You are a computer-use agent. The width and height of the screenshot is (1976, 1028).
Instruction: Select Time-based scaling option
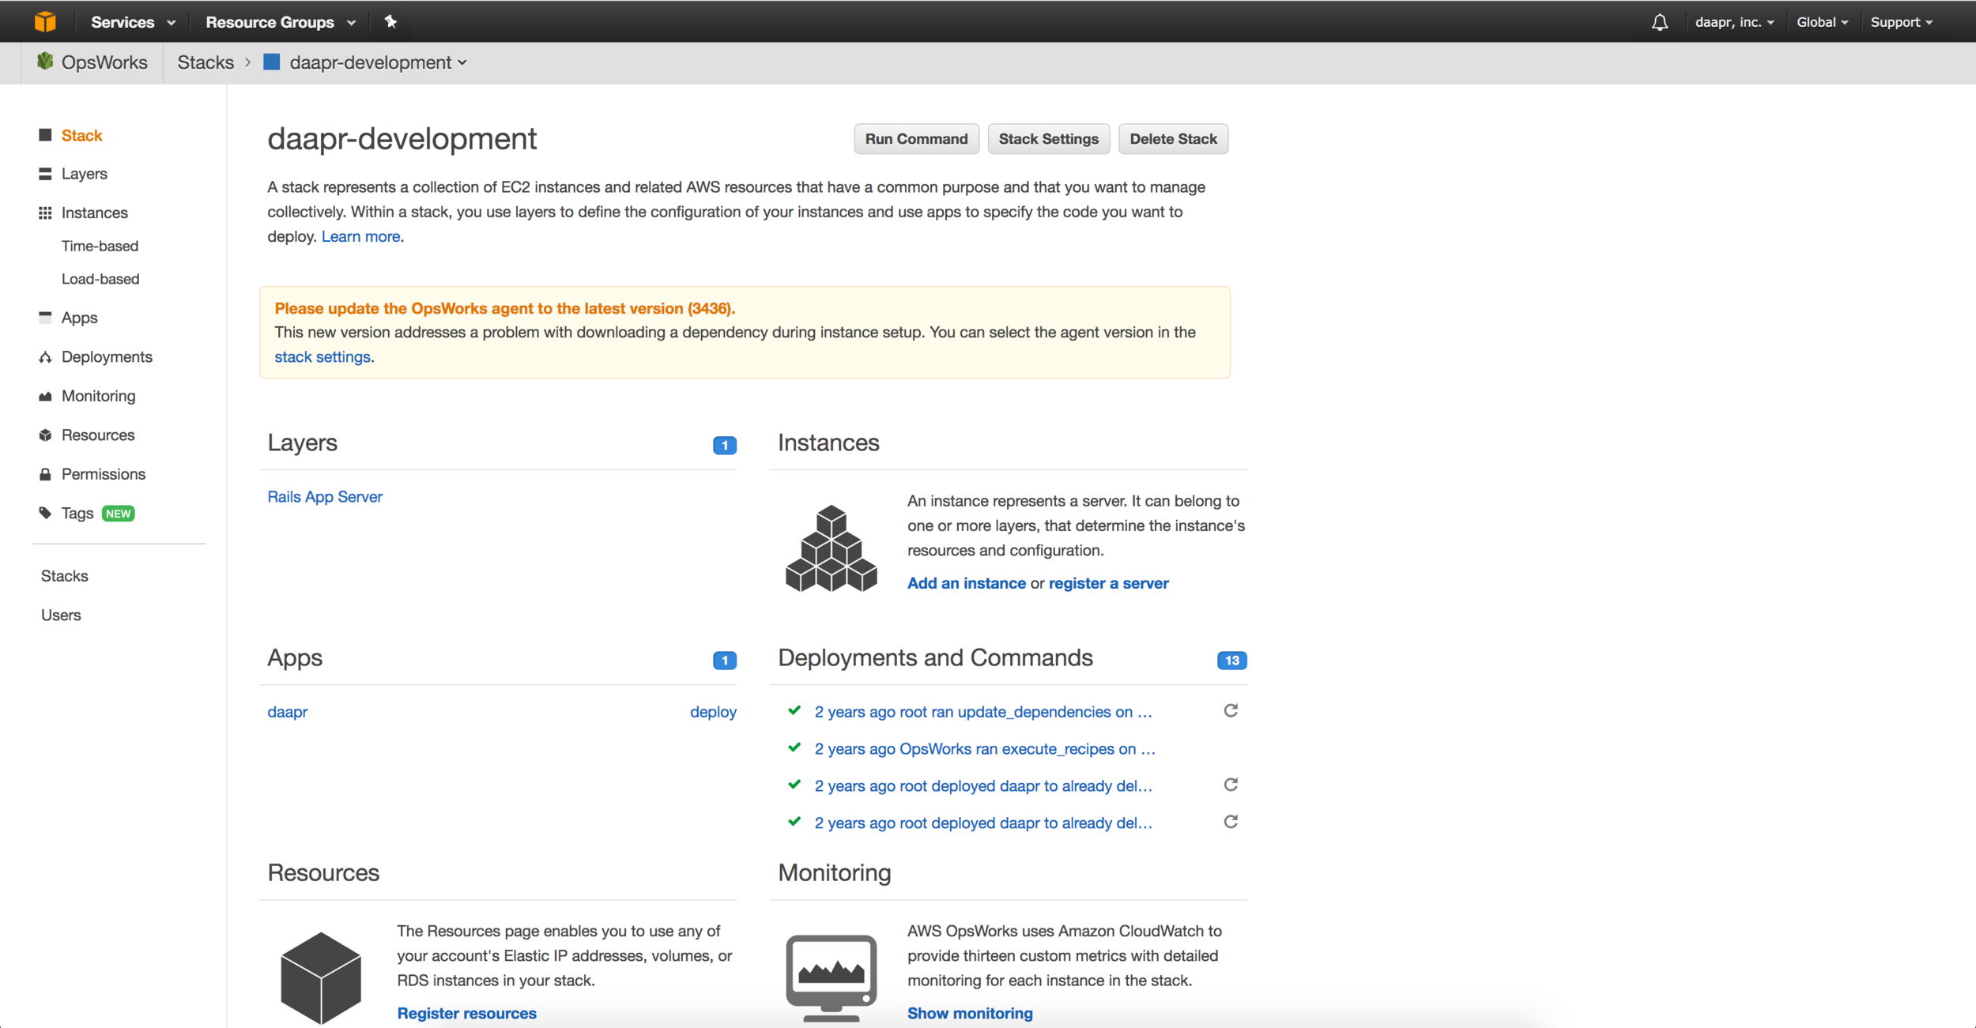point(100,246)
